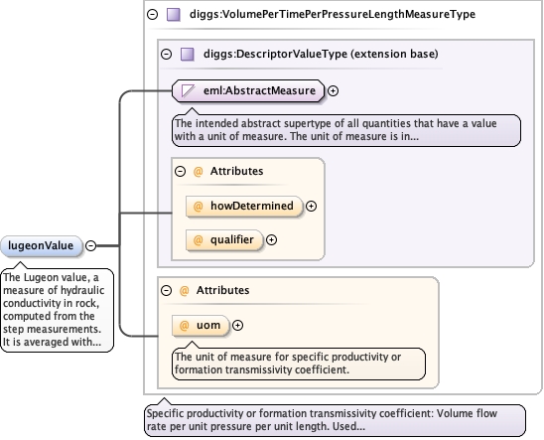Viewport: 544px width, 440px height.
Task: Click the @ icon of upper Attributes header
Action: click(198, 171)
